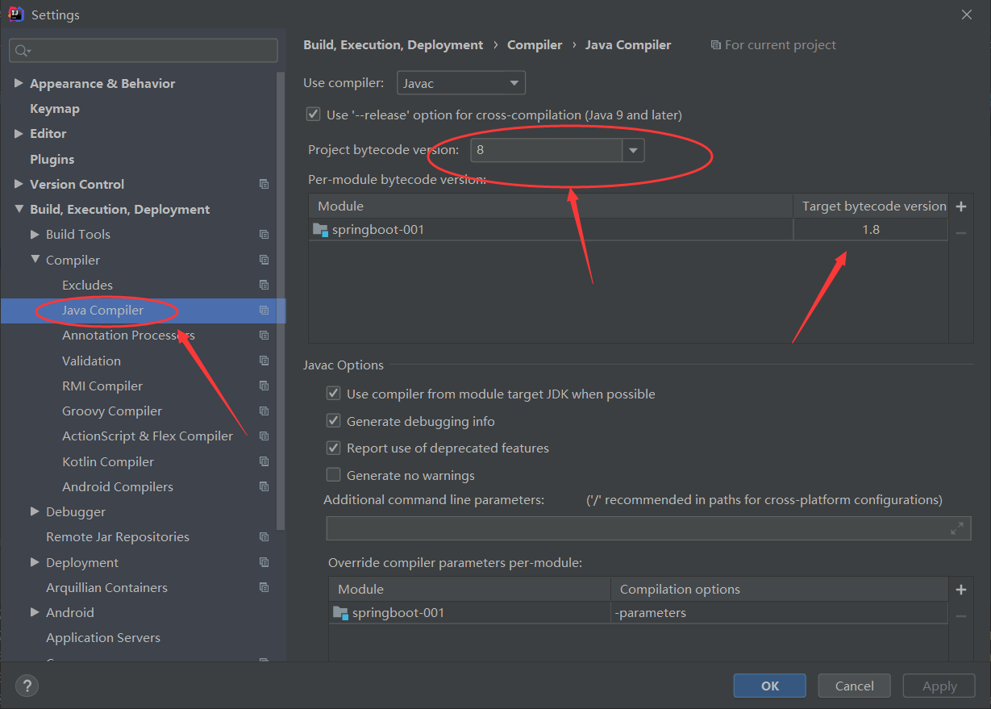The image size is (991, 709).
Task: Click Compilation options column header
Action: [779, 589]
